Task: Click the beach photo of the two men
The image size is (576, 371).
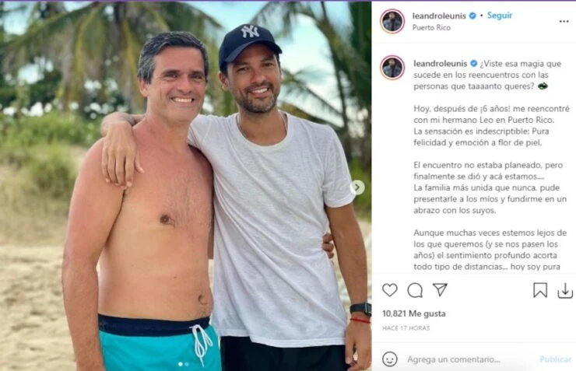Action: pos(185,185)
